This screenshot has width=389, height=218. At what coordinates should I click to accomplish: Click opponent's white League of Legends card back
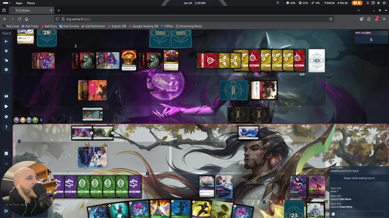click(x=317, y=61)
